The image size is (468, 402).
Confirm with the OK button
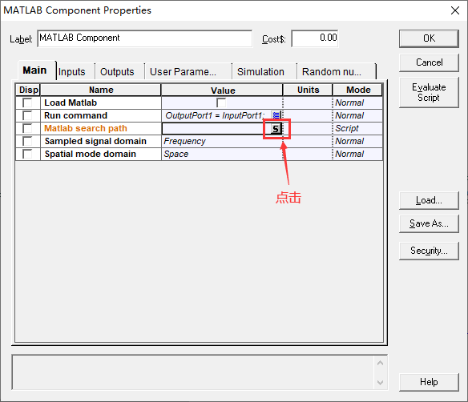[429, 38]
